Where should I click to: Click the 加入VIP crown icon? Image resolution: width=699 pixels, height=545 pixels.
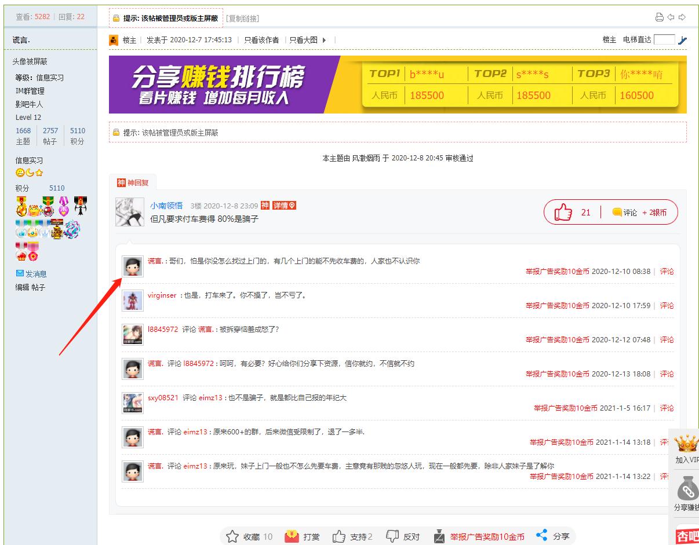pyautogui.click(x=687, y=444)
